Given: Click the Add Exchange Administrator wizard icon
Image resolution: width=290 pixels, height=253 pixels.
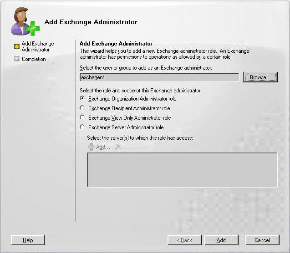Looking at the screenshot, I should (25, 21).
